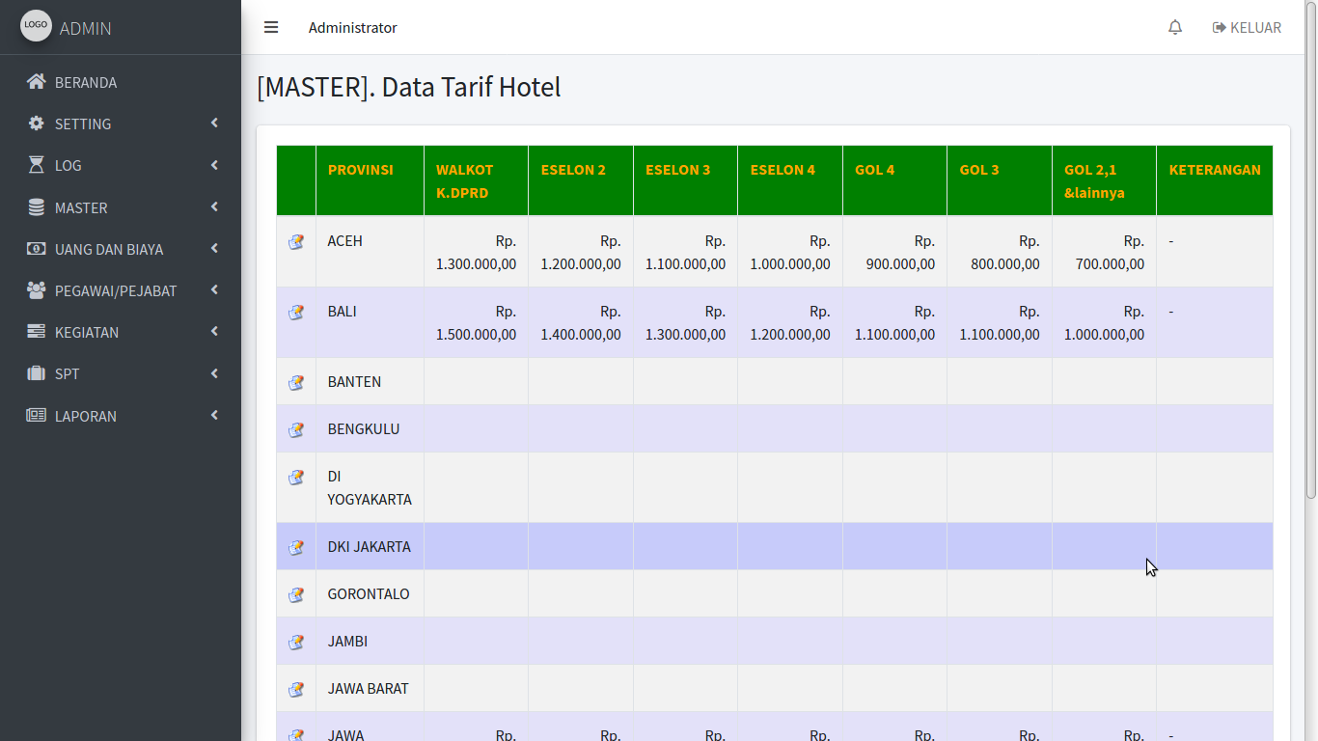Screen dimensions: 1318x741
Task: Select BALI Rp. 1.500.000,00 cell
Action: click(x=477, y=322)
